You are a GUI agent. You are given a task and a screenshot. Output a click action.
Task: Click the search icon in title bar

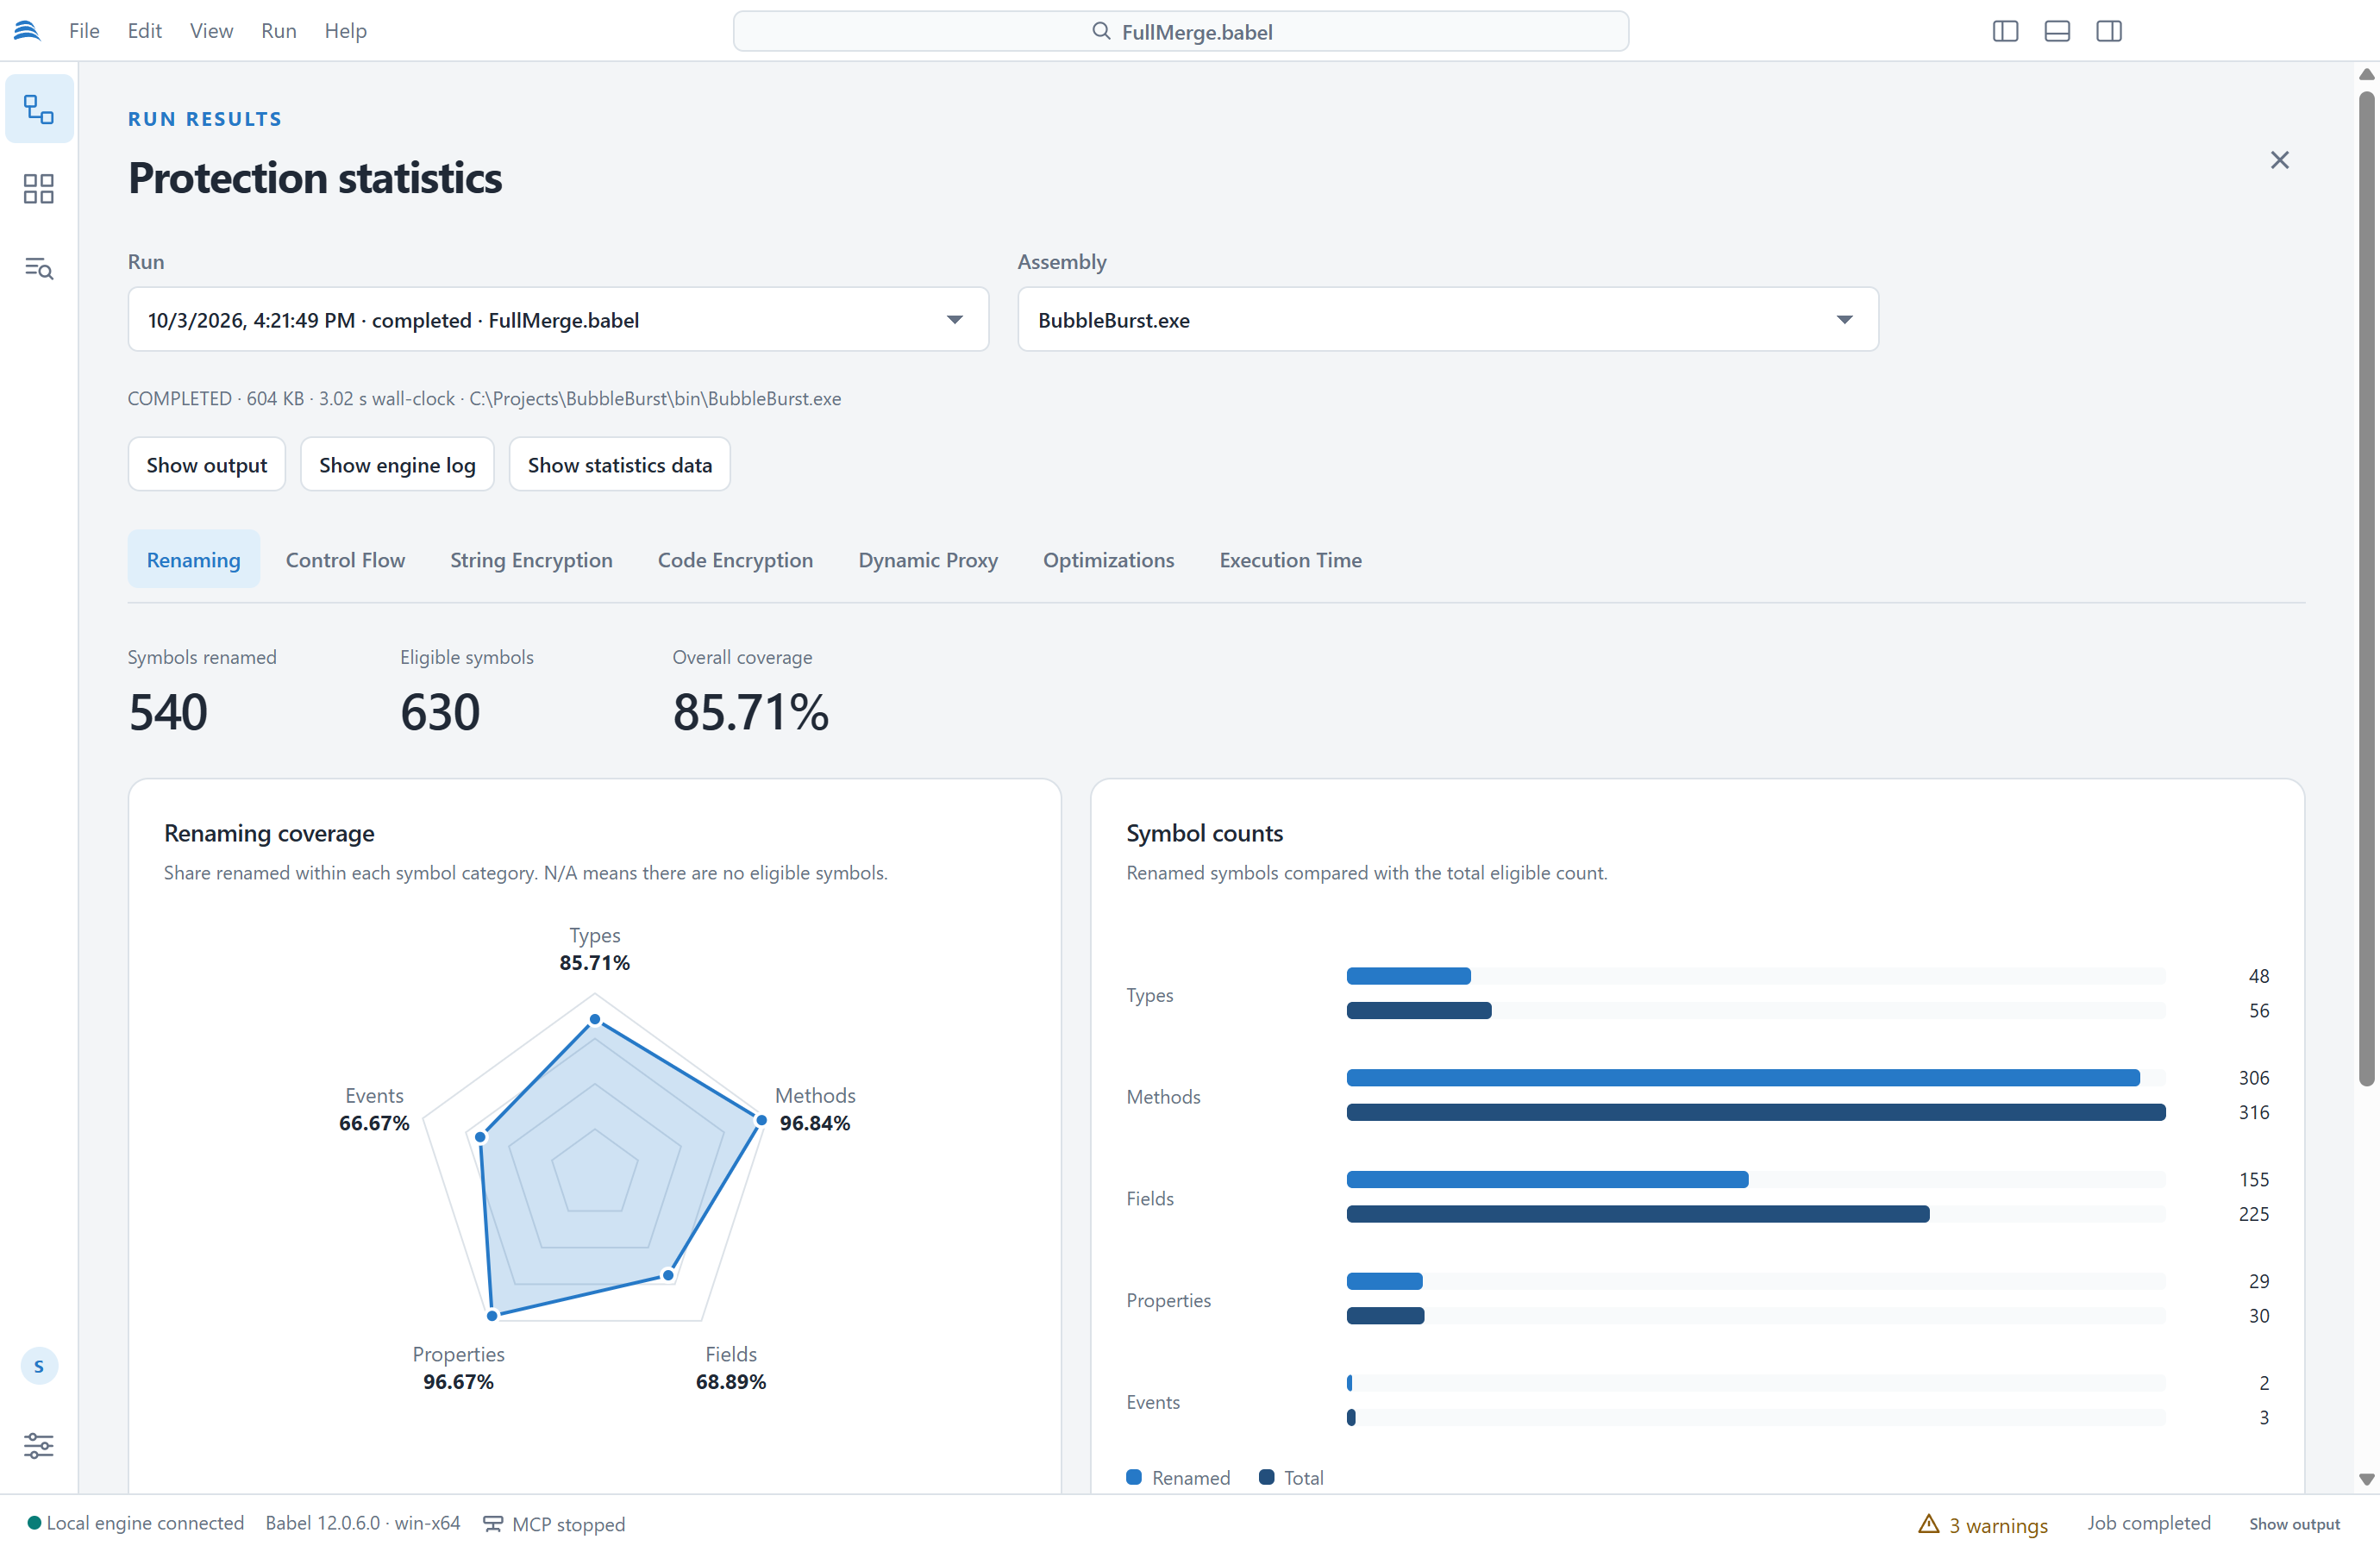1101,31
